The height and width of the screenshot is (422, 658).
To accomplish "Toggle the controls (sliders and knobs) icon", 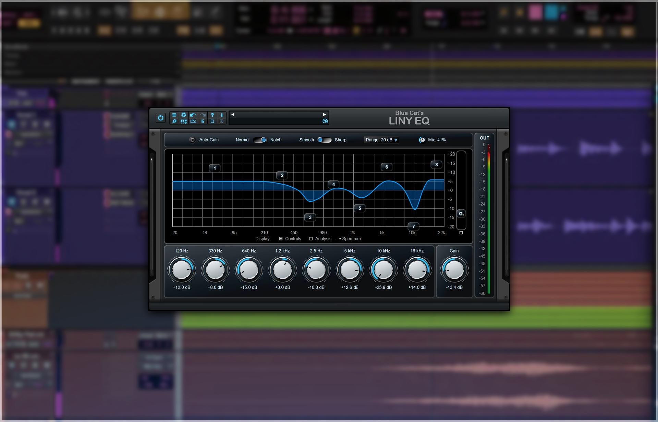I will pyautogui.click(x=184, y=121).
